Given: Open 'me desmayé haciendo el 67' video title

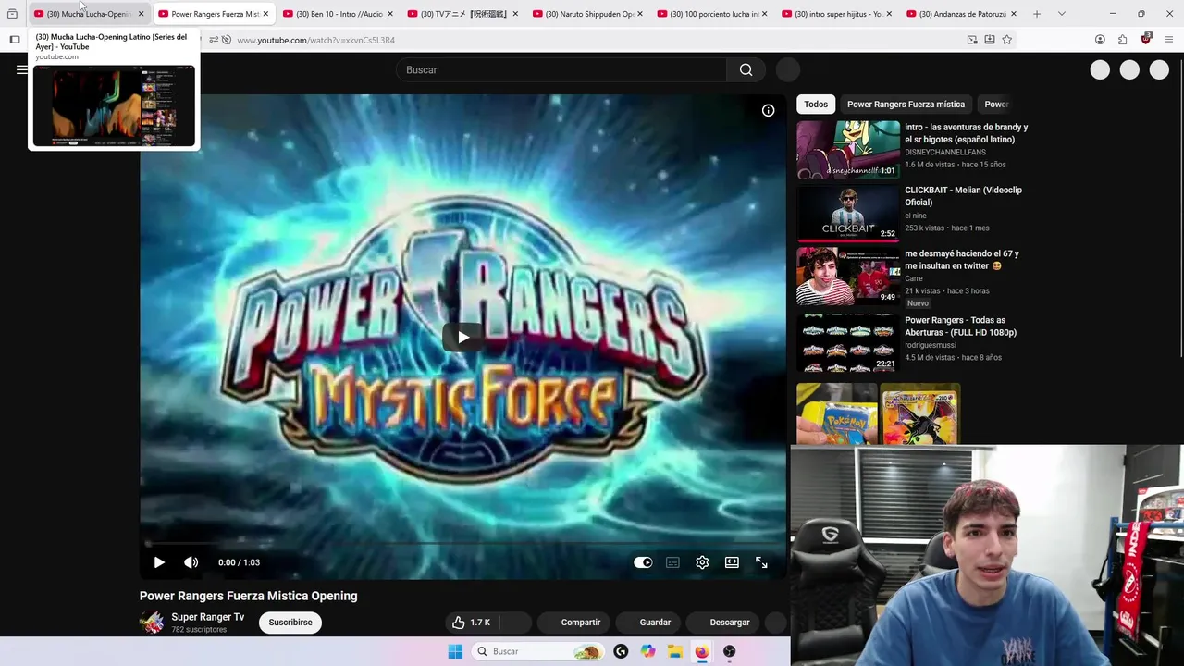Looking at the screenshot, I should [962, 260].
